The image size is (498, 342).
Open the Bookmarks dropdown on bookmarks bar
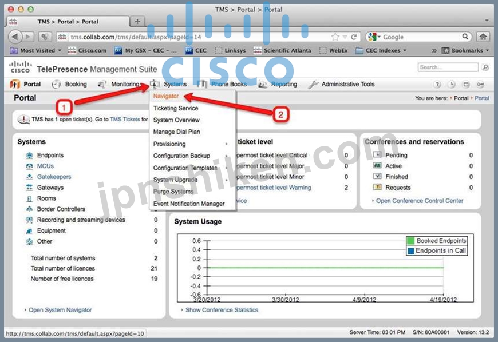pos(465,50)
